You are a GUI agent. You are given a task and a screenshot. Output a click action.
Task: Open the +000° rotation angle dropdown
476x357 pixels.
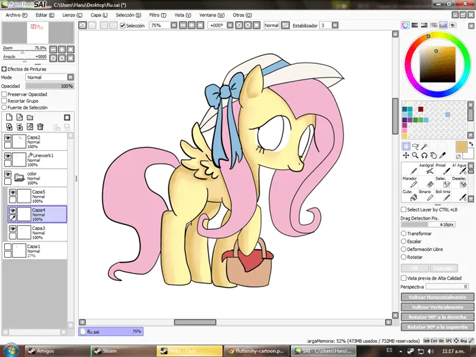230,26
